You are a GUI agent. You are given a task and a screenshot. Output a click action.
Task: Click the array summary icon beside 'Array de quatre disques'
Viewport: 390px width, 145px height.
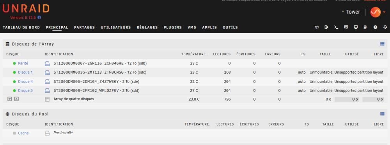point(47,99)
